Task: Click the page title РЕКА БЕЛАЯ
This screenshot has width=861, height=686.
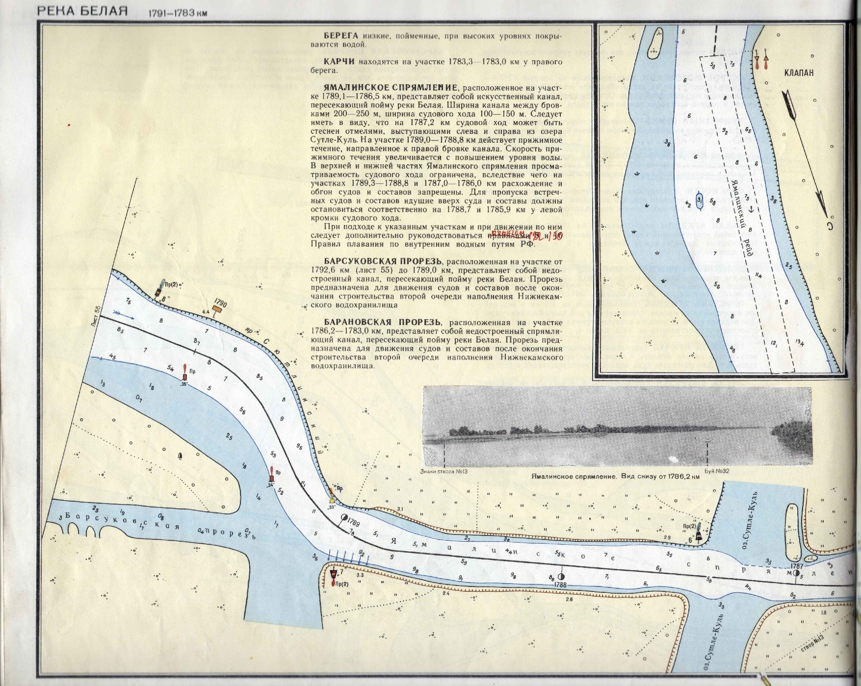Action: point(82,11)
